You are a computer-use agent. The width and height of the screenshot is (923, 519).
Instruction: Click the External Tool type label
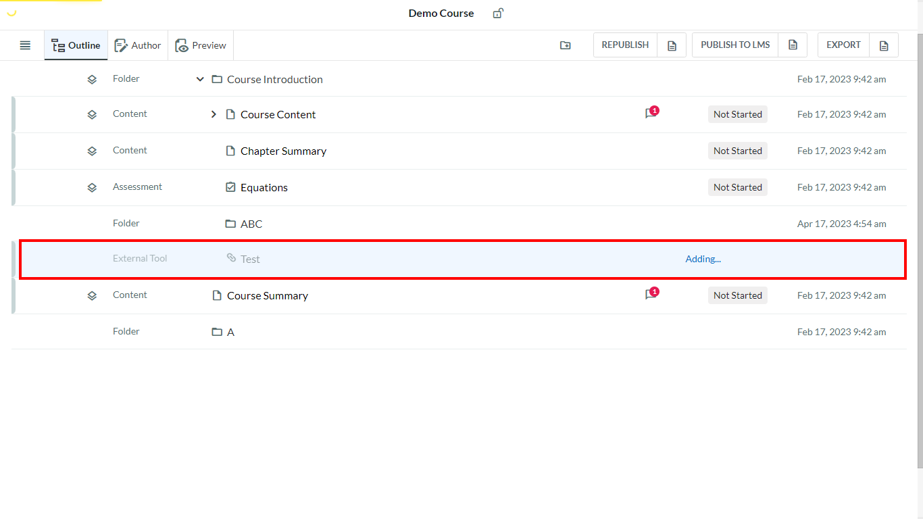[140, 258]
